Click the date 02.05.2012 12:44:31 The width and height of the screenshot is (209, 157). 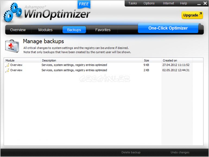[x=176, y=70]
